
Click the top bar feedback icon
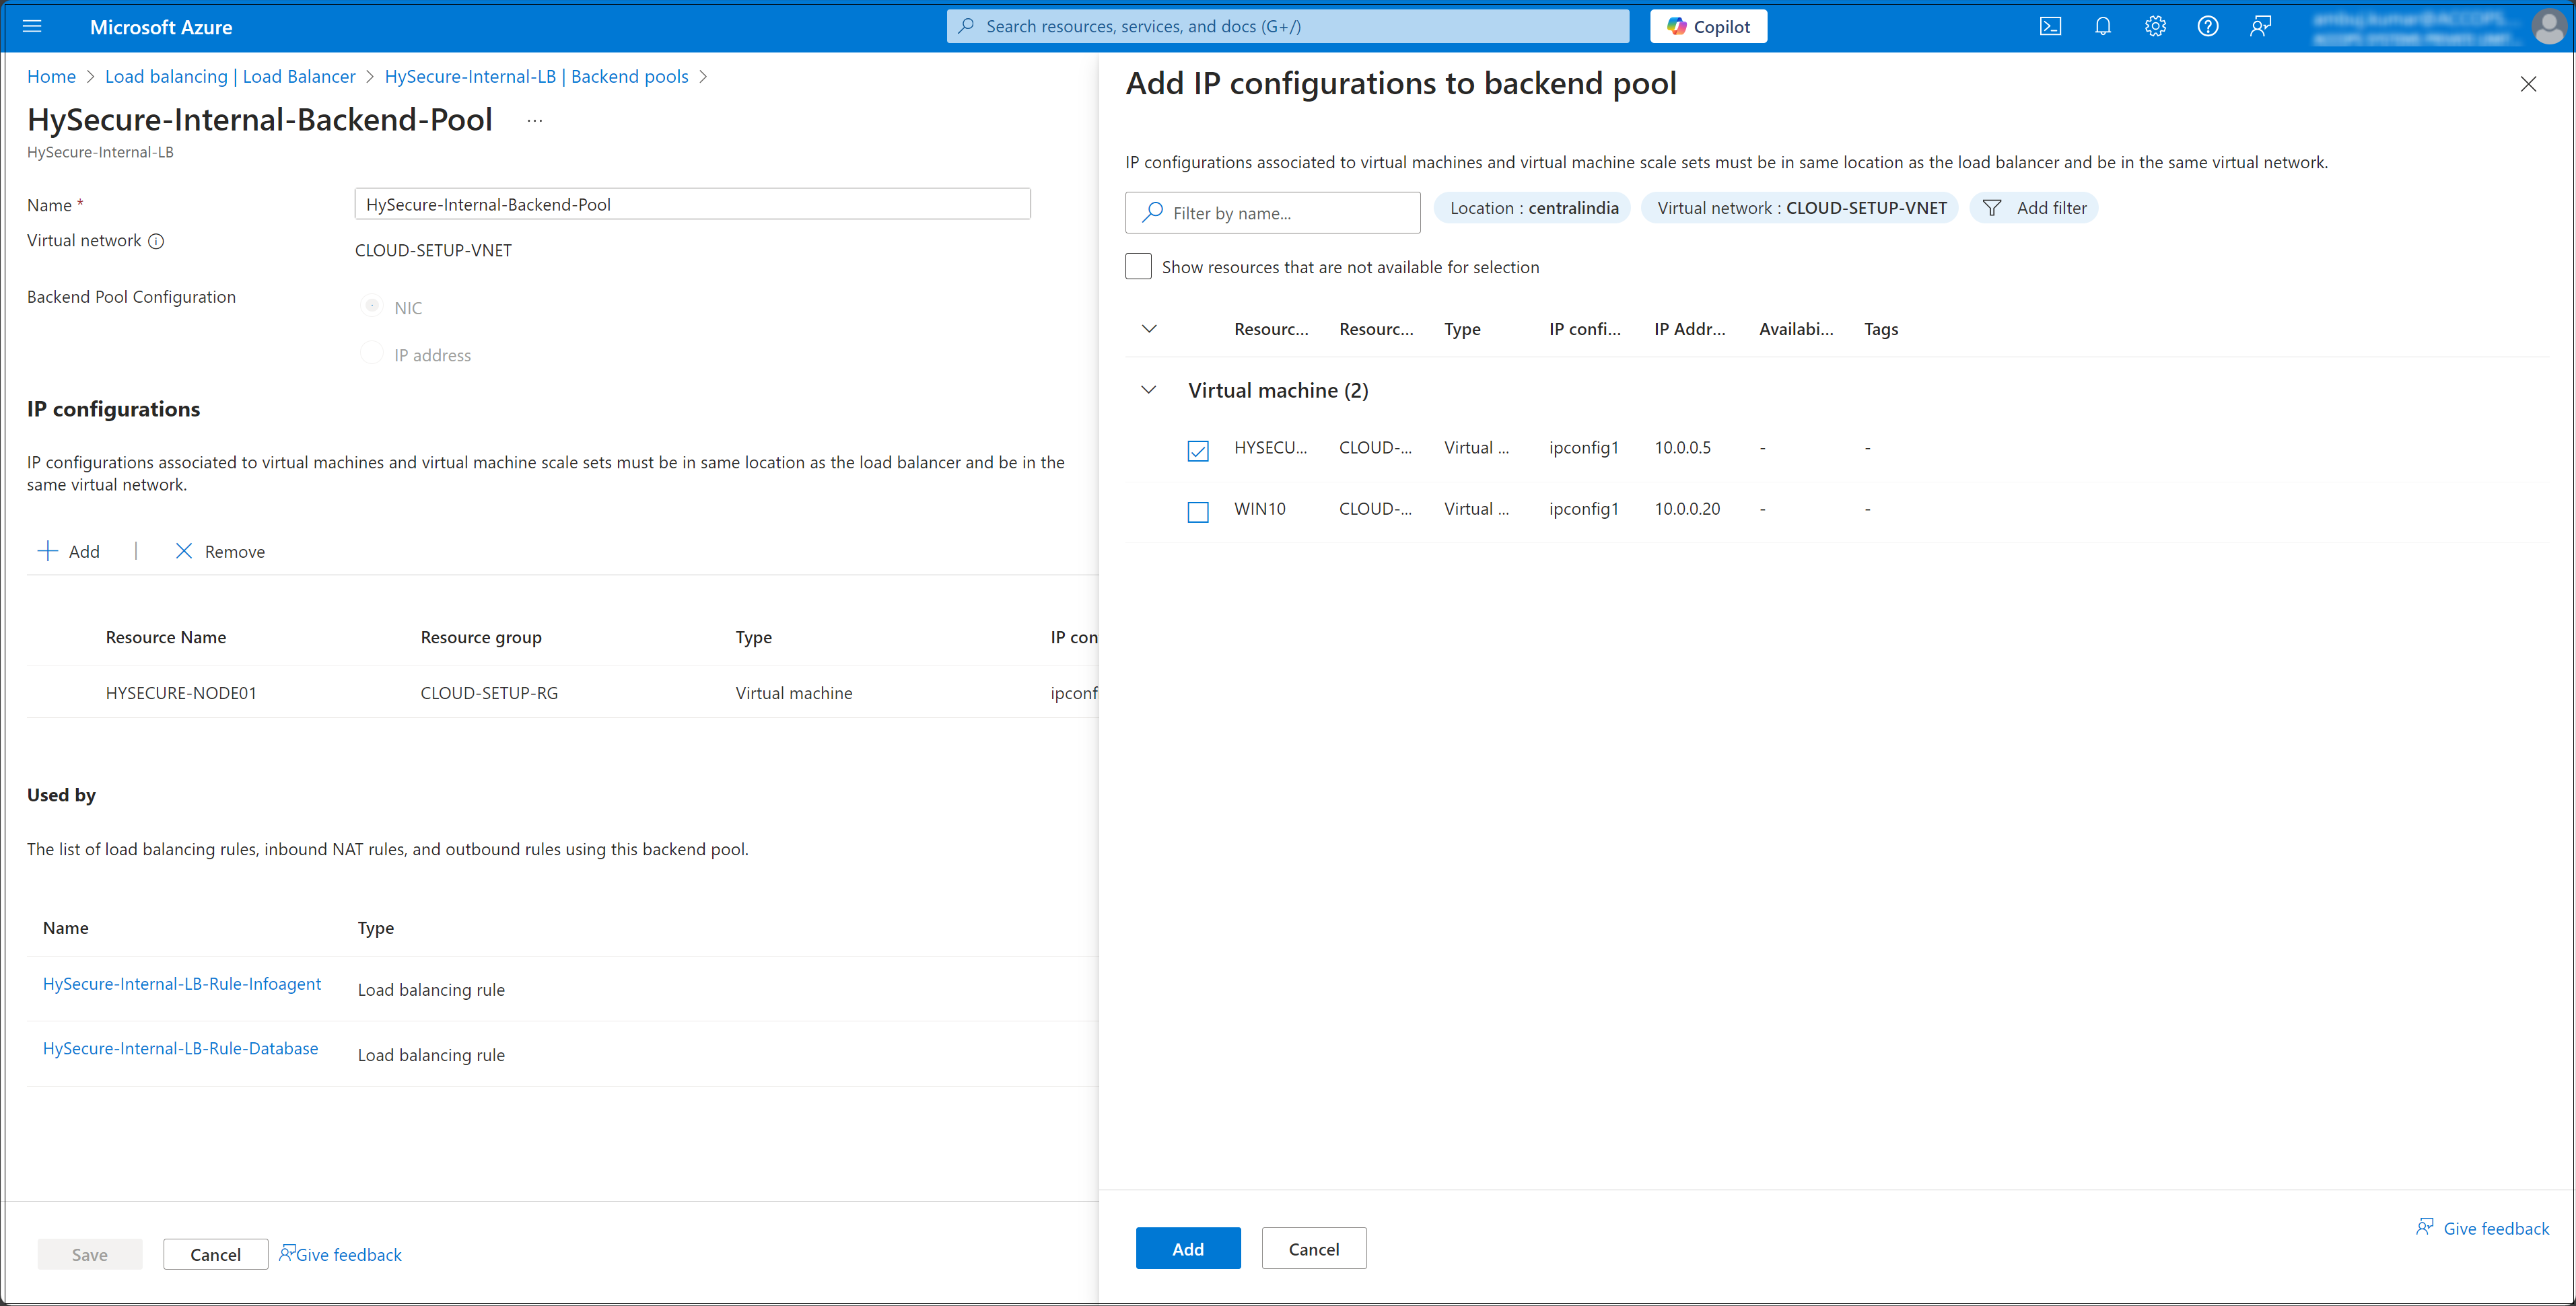tap(2260, 27)
